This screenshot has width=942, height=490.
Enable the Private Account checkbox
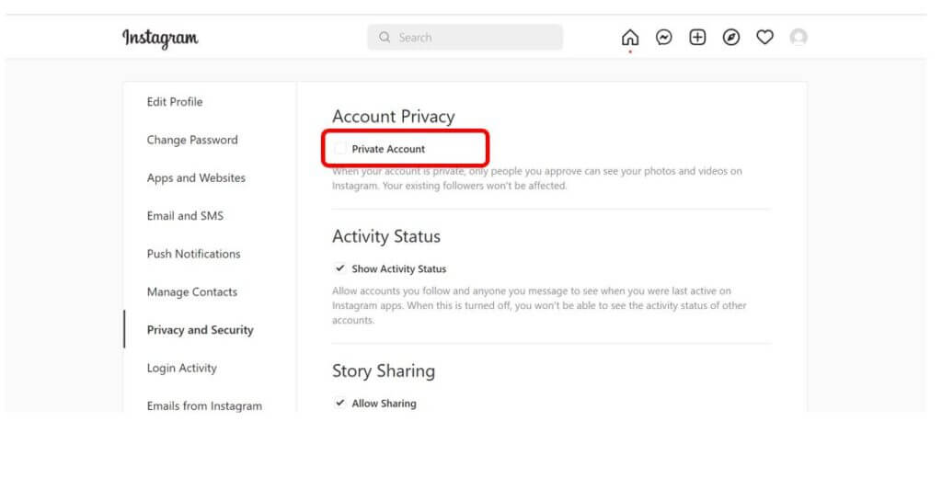[x=340, y=148]
